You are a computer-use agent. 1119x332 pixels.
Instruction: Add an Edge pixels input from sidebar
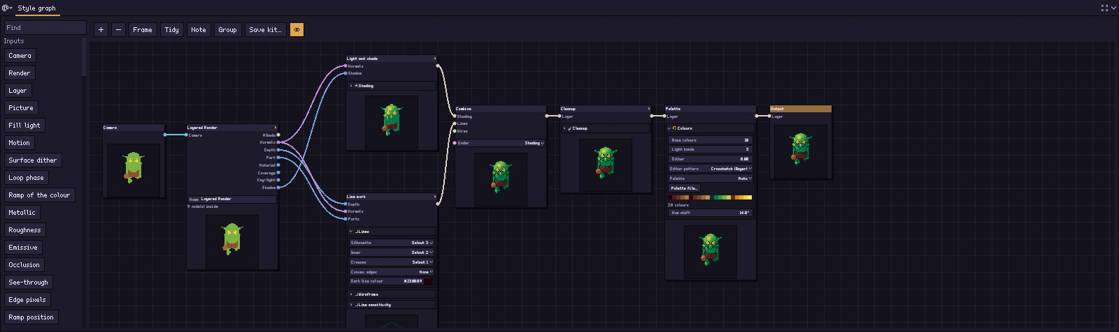click(27, 299)
